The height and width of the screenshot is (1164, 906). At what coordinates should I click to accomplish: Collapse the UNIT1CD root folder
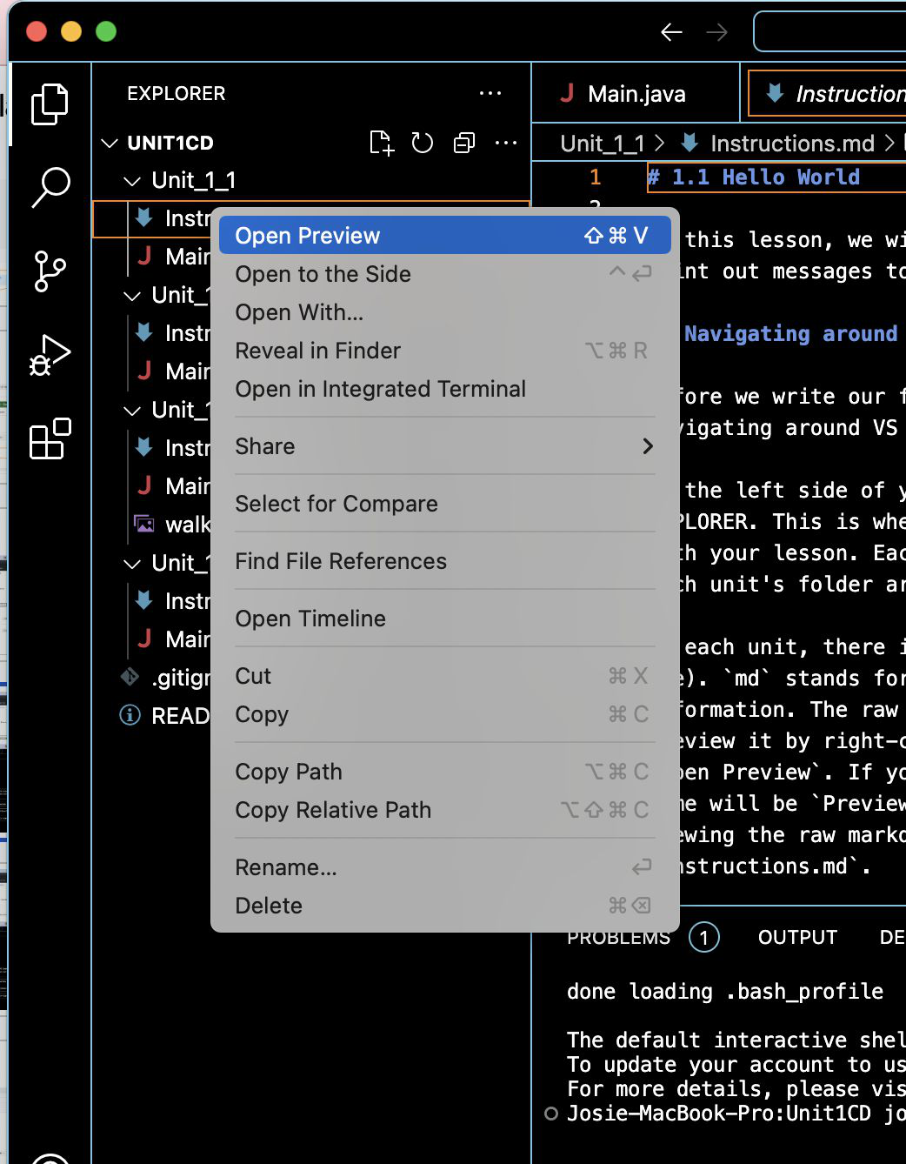(110, 143)
